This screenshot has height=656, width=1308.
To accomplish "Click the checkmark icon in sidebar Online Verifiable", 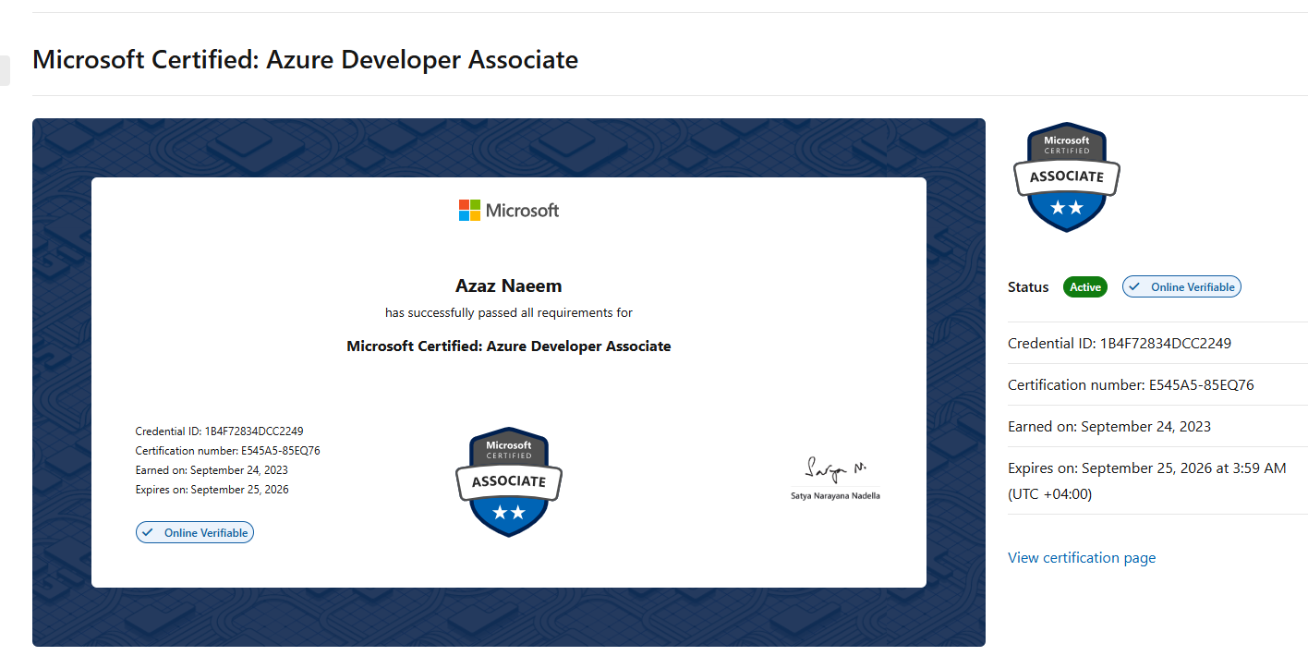I will (x=1135, y=287).
